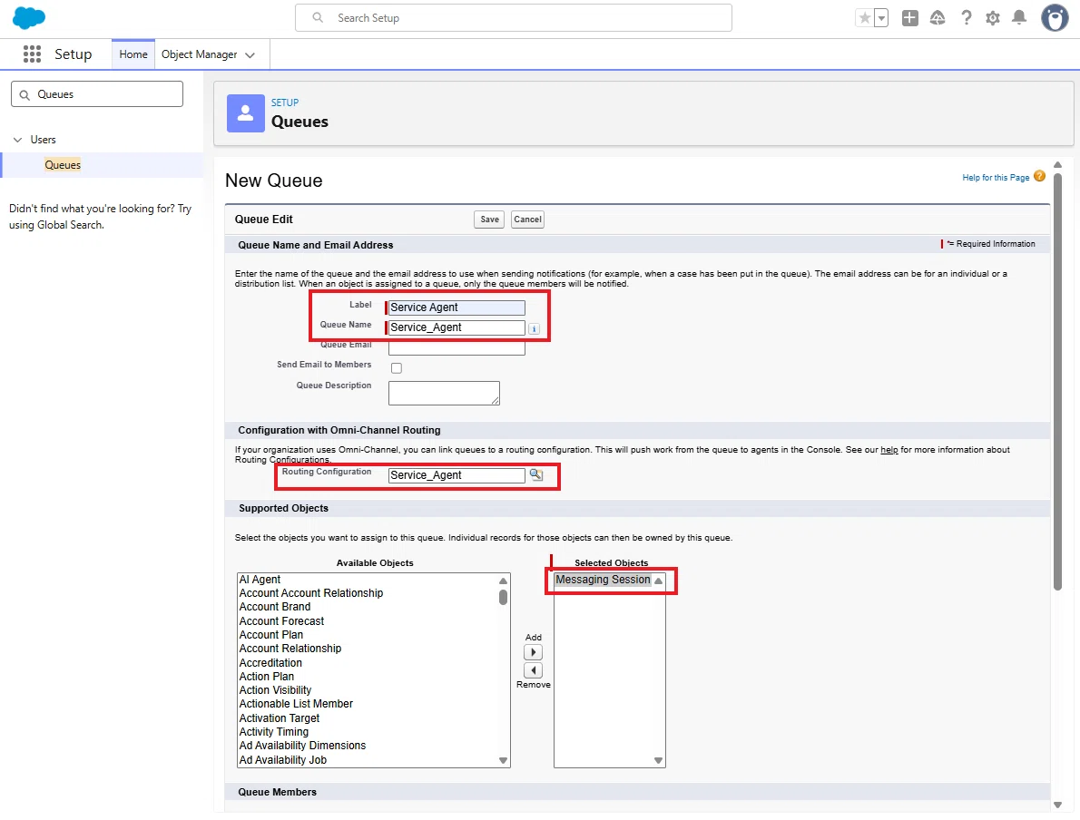This screenshot has height=820, width=1080.
Task: Select AI Agent in Available Objects
Action: pos(260,580)
